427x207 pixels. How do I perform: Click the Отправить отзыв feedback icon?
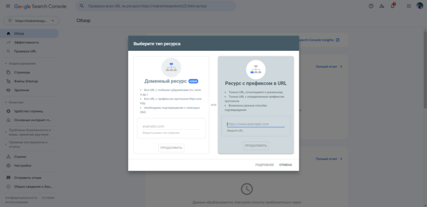tap(8, 178)
